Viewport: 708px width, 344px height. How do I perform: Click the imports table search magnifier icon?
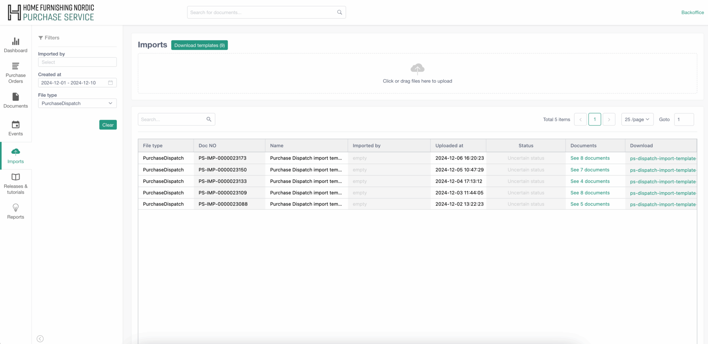(x=209, y=119)
